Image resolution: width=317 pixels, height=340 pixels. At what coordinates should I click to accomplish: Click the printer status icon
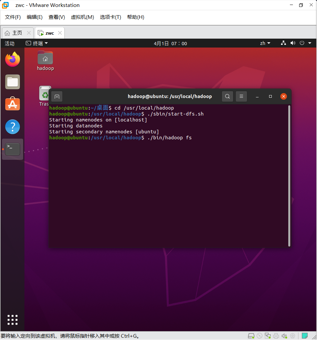(x=276, y=336)
